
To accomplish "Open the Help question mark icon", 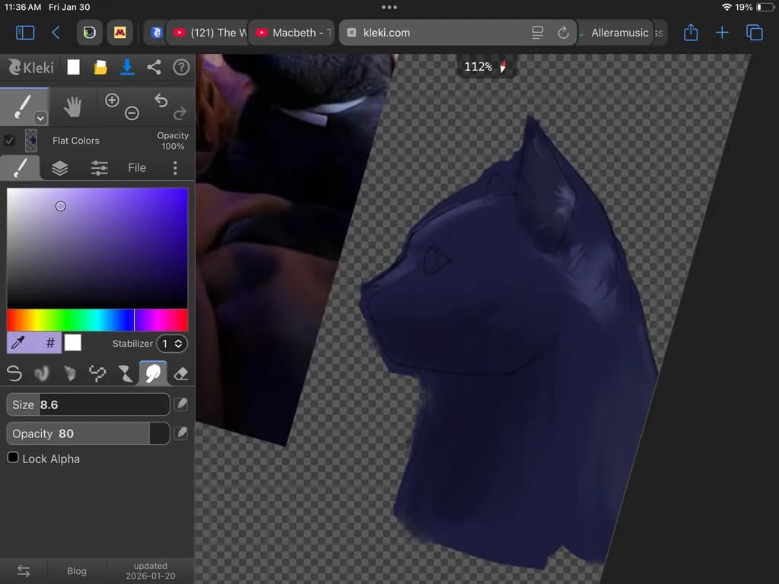I will tap(181, 68).
